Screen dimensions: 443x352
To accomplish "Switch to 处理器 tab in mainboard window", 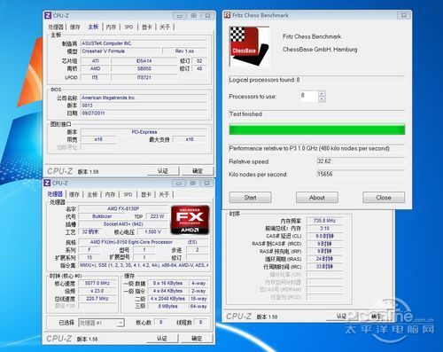I will (x=56, y=27).
